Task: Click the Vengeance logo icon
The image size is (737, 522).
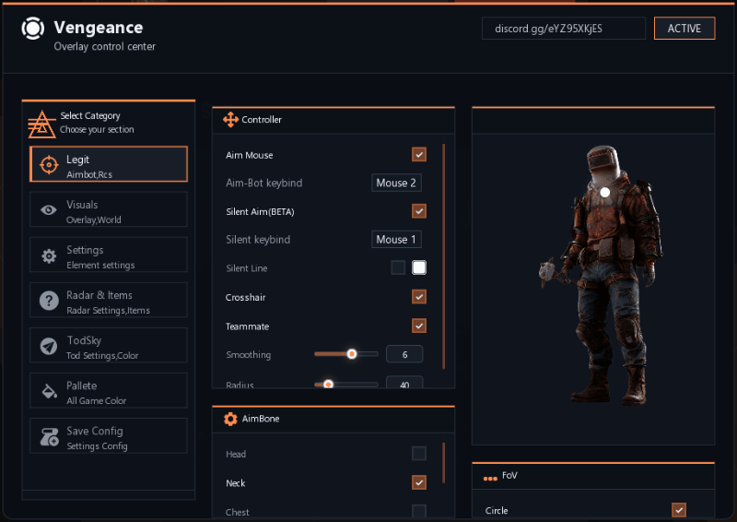Action: point(32,29)
